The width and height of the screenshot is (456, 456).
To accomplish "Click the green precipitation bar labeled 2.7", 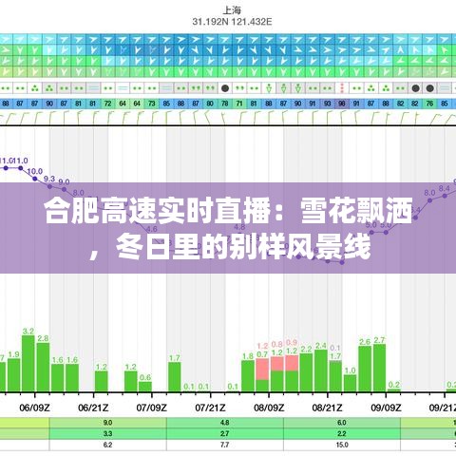I will point(379,368).
